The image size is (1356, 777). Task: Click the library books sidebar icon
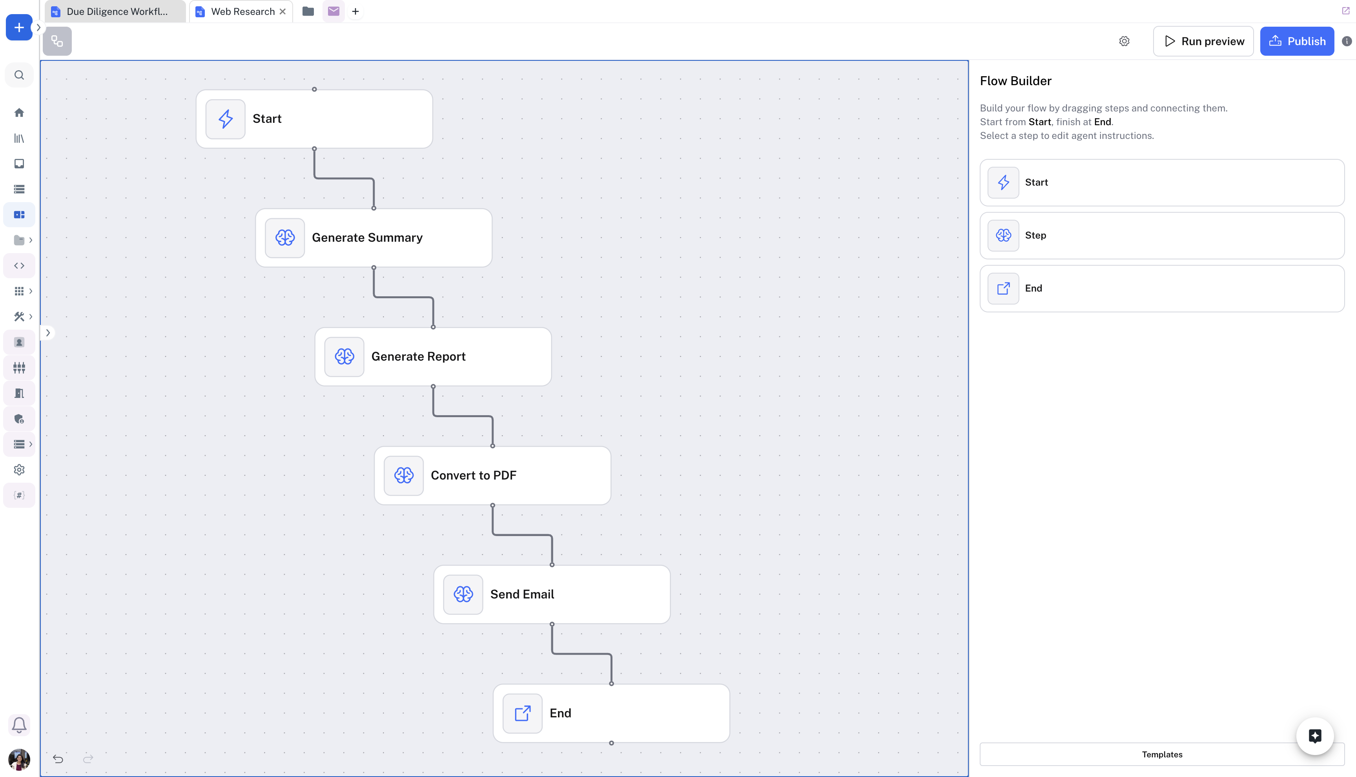pos(19,138)
